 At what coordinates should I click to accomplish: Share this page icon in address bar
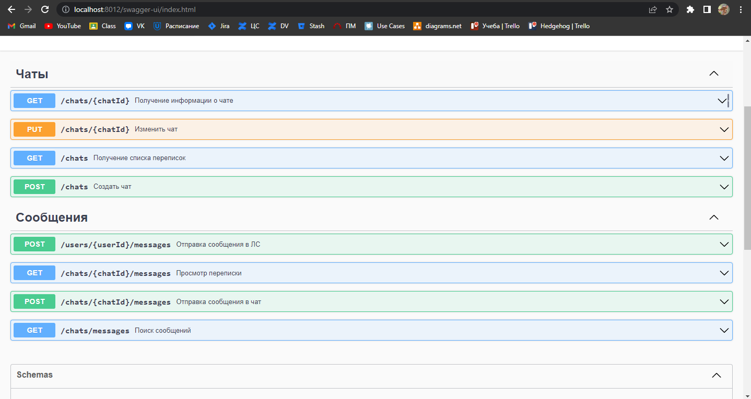coord(653,9)
